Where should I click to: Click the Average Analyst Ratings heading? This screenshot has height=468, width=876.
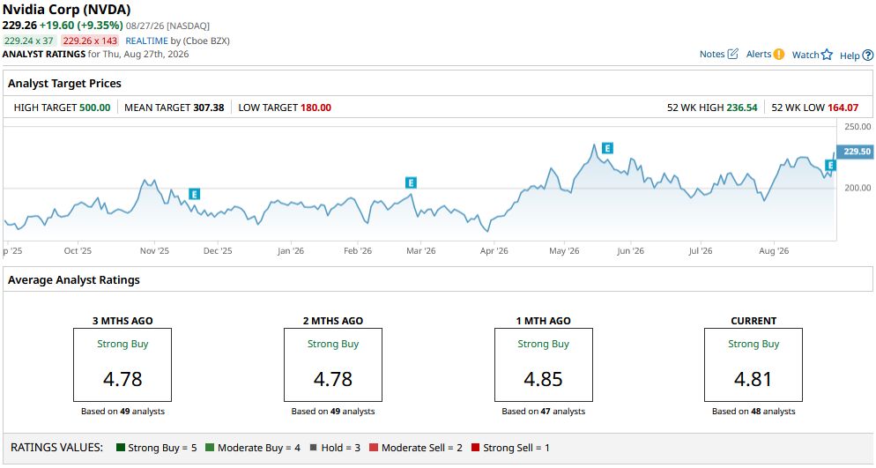pyautogui.click(x=74, y=279)
